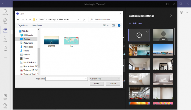Select world map image file ho
Viewport: 191px width, 110px height.
tap(71, 42)
